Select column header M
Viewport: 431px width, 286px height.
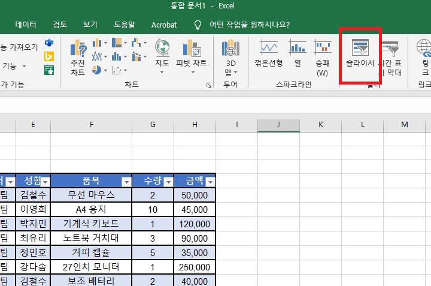[x=404, y=125]
